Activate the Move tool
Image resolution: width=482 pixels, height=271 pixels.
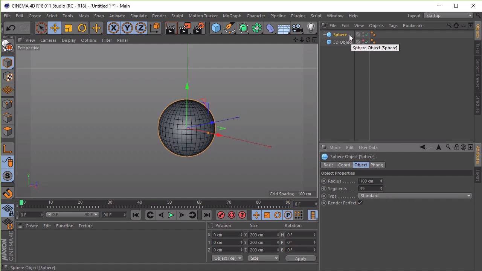coord(55,28)
